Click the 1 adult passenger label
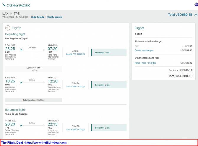198x146 pixels. pos(138,34)
